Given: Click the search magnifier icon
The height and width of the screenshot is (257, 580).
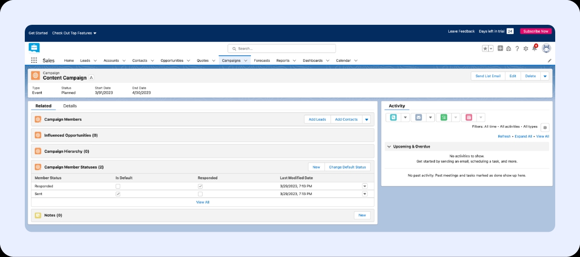Looking at the screenshot, I should [x=234, y=49].
